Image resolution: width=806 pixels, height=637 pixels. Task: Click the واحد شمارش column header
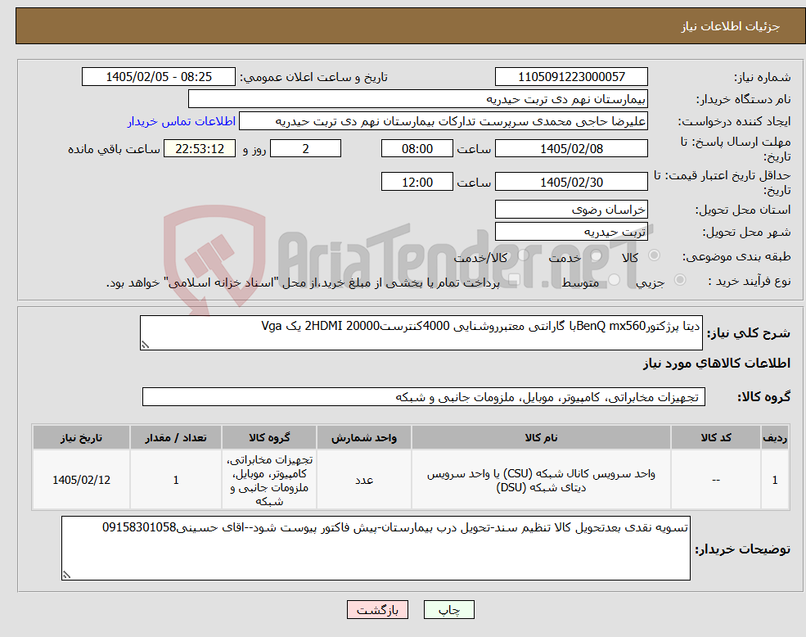(364, 437)
